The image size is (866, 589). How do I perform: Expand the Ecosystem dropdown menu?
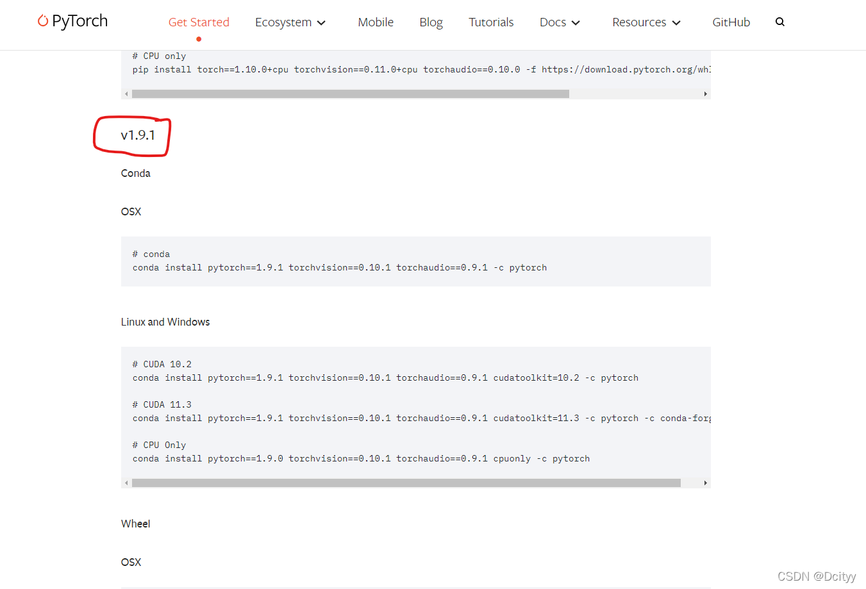(290, 22)
